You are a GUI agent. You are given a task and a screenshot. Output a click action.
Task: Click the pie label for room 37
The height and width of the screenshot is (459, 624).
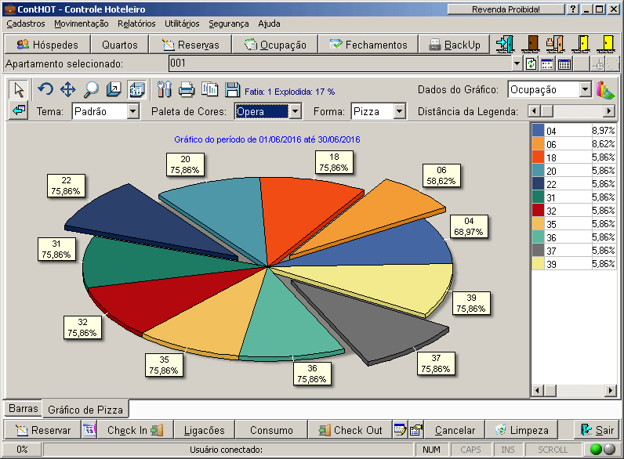[x=436, y=363]
